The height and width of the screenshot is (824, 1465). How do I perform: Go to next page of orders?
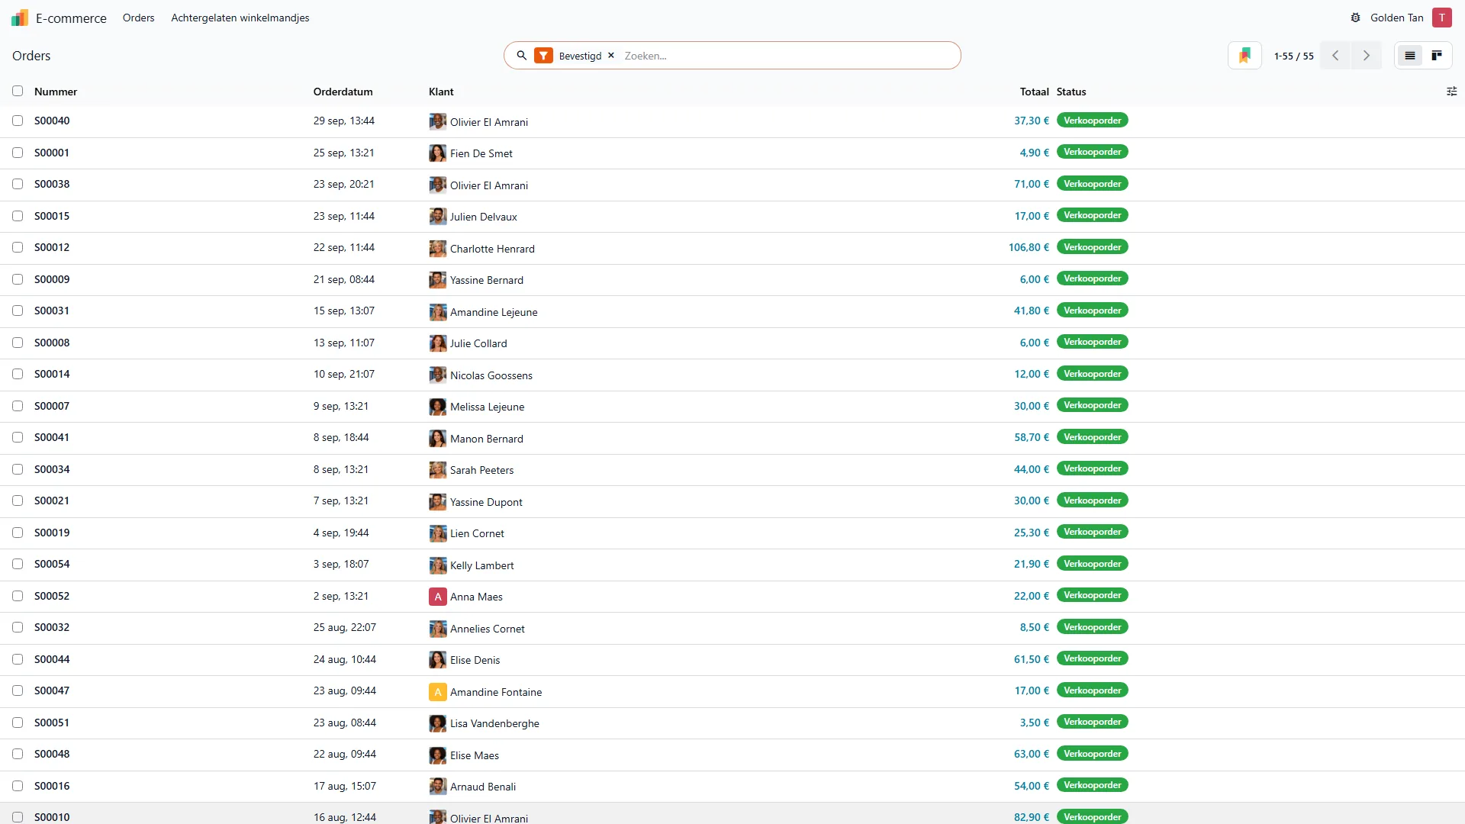1367,56
